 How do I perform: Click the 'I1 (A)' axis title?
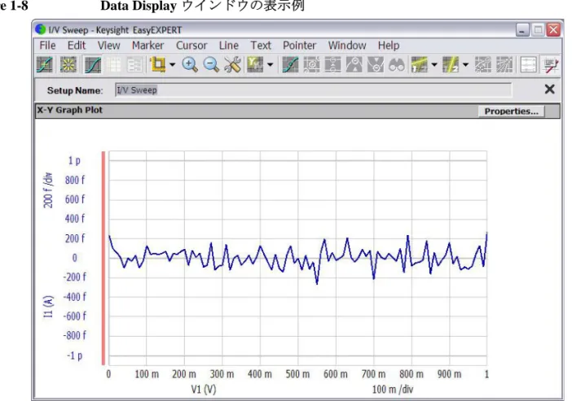point(48,307)
